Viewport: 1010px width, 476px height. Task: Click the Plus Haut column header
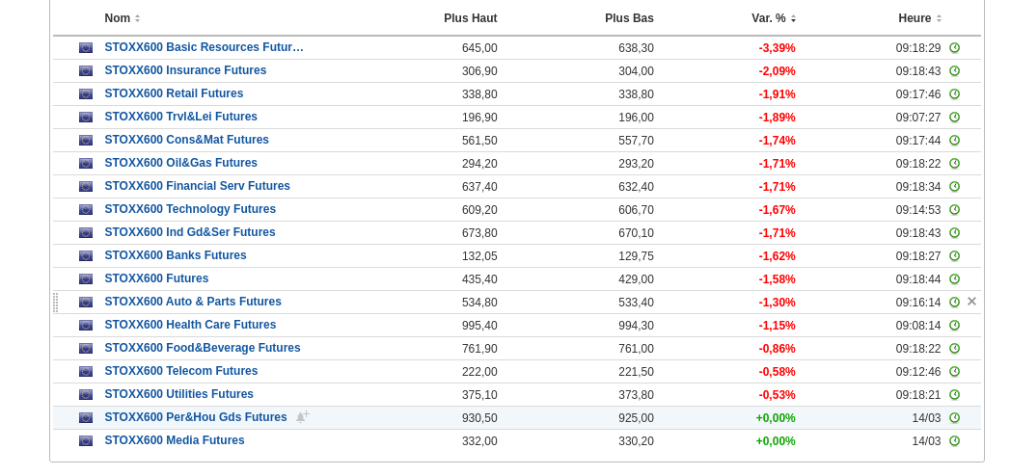(x=470, y=18)
